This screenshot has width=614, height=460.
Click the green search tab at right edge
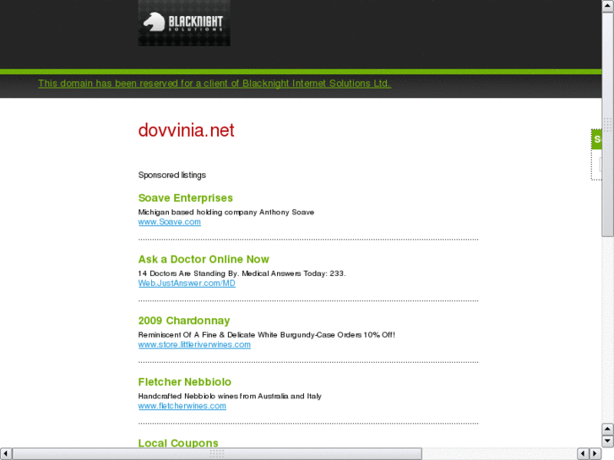596,139
